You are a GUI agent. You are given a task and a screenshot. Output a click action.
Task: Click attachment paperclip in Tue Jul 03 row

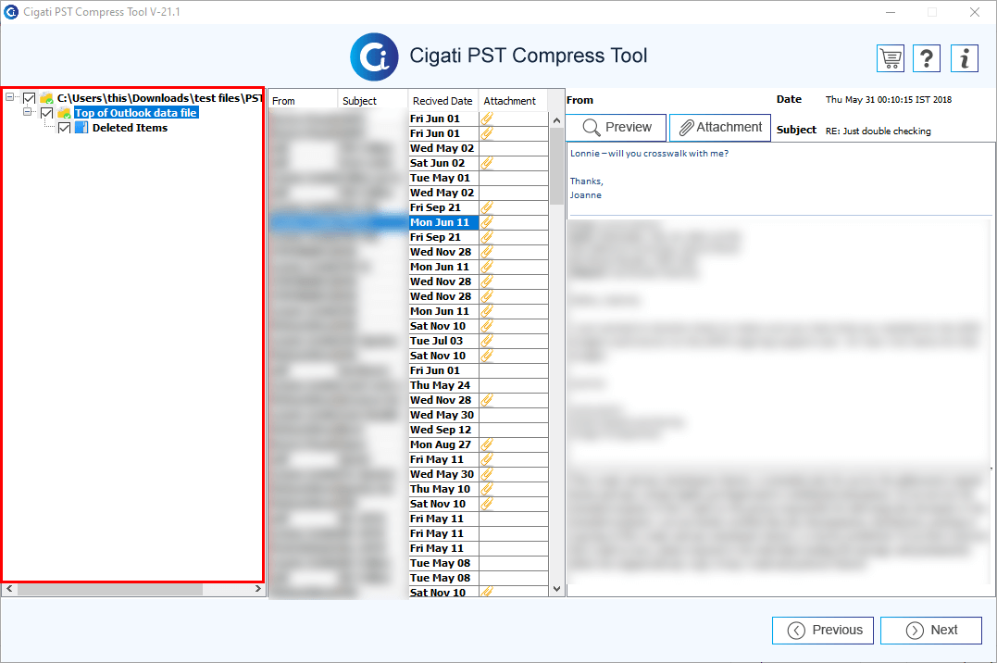(x=486, y=341)
